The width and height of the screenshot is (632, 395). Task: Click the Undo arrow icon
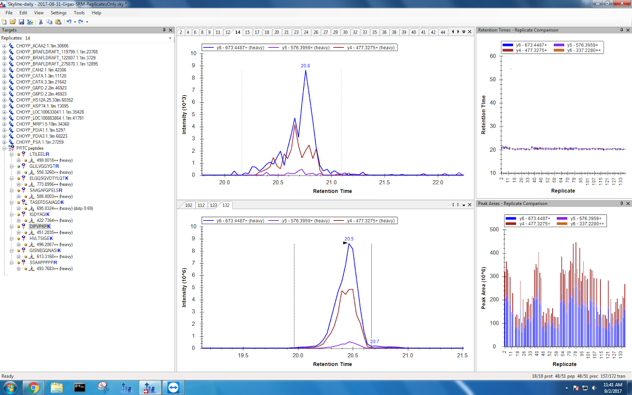[69, 21]
